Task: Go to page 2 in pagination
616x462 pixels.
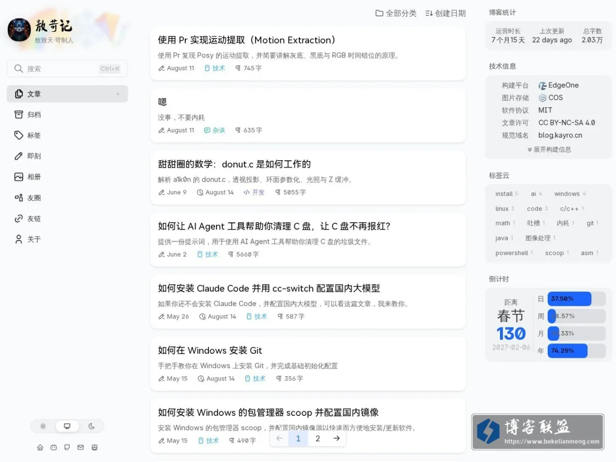Action: [318, 438]
